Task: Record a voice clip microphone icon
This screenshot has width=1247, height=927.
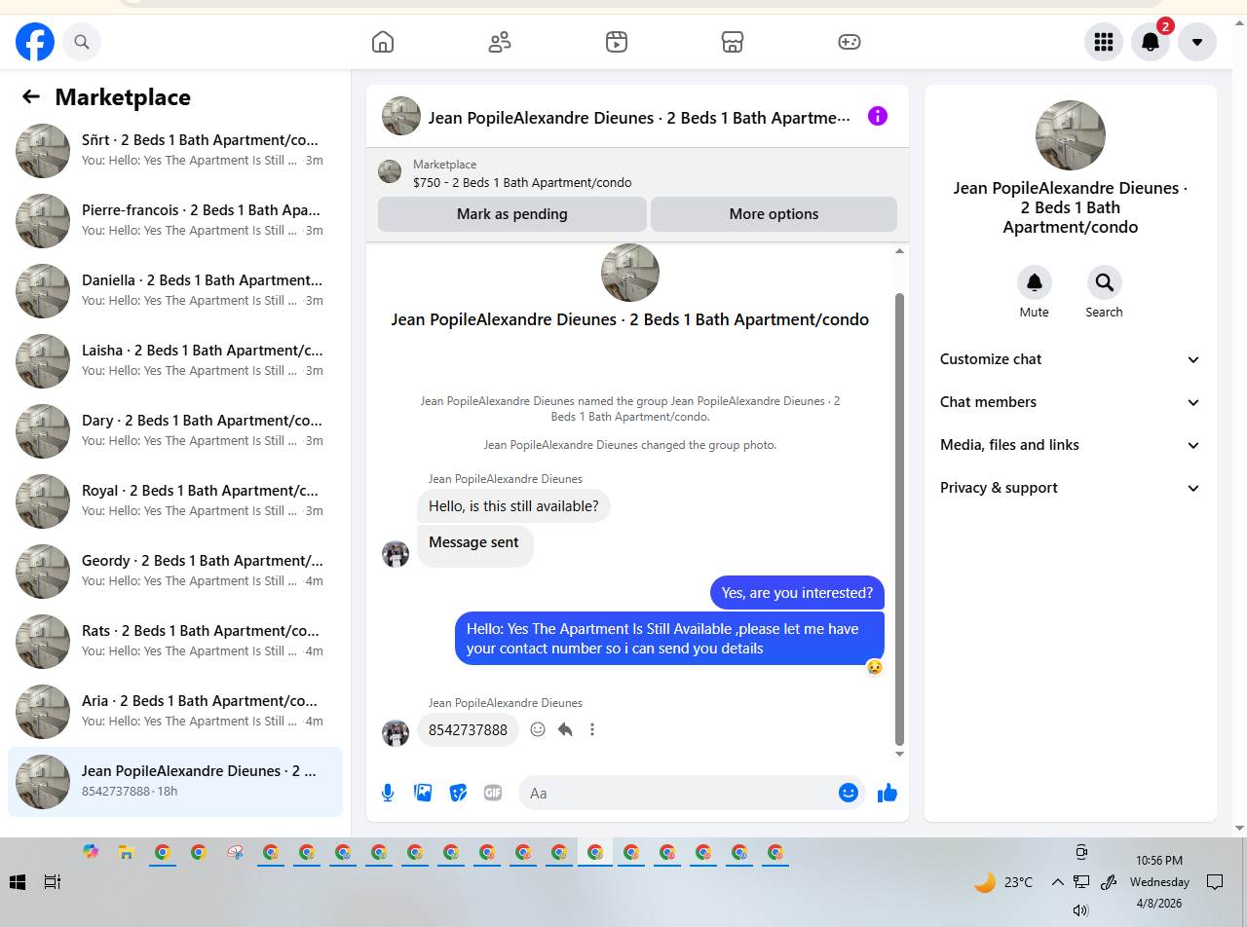Action: coord(388,793)
